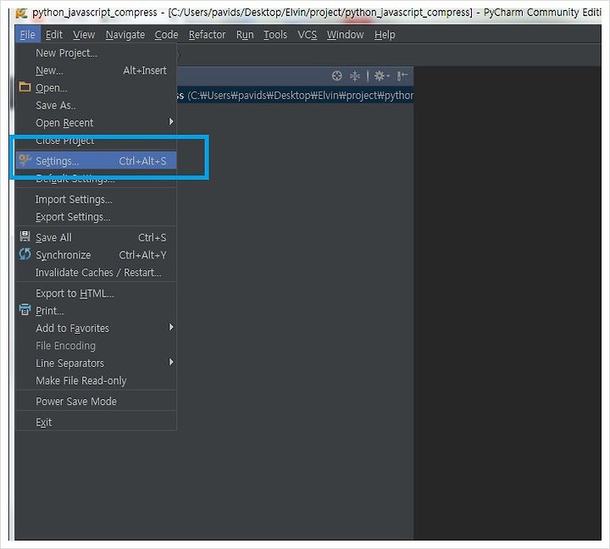The width and height of the screenshot is (610, 549).
Task: Click the Ctrl+Alt+S shortcut text
Action: [x=142, y=161]
